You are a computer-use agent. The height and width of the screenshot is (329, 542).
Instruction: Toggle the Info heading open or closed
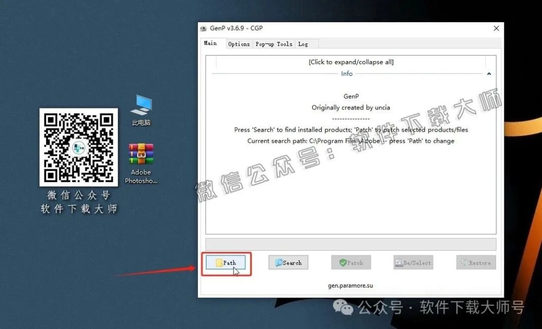pyautogui.click(x=347, y=74)
